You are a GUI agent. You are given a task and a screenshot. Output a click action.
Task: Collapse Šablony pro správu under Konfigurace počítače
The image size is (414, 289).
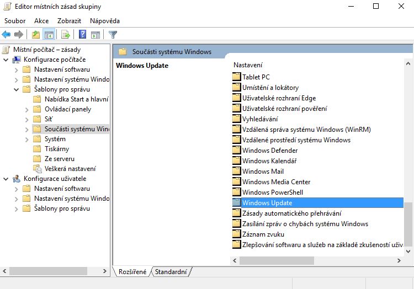tap(17, 90)
